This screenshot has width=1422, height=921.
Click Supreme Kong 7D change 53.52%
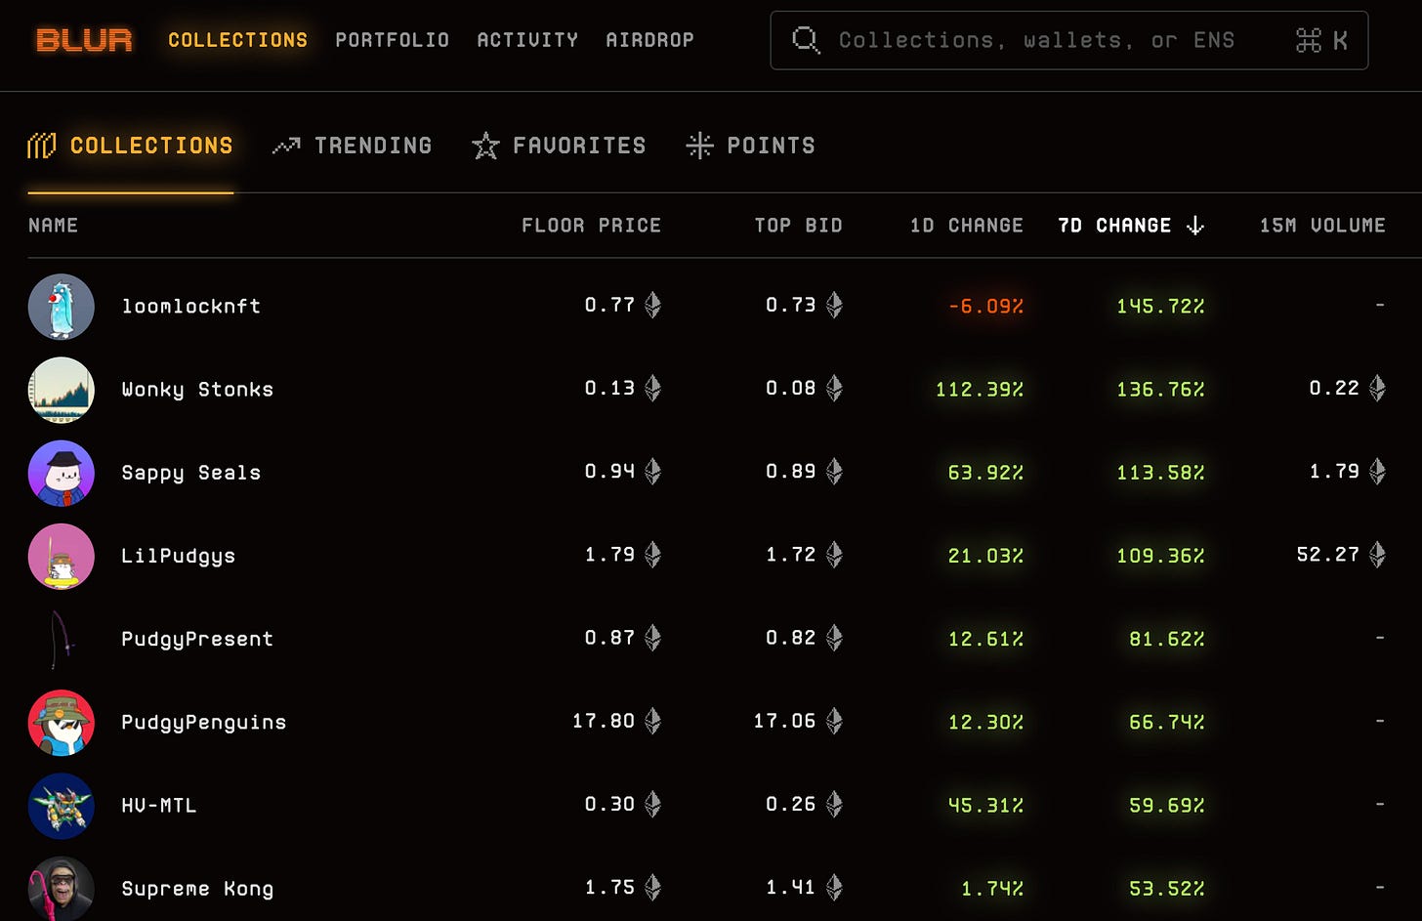pos(1167,889)
